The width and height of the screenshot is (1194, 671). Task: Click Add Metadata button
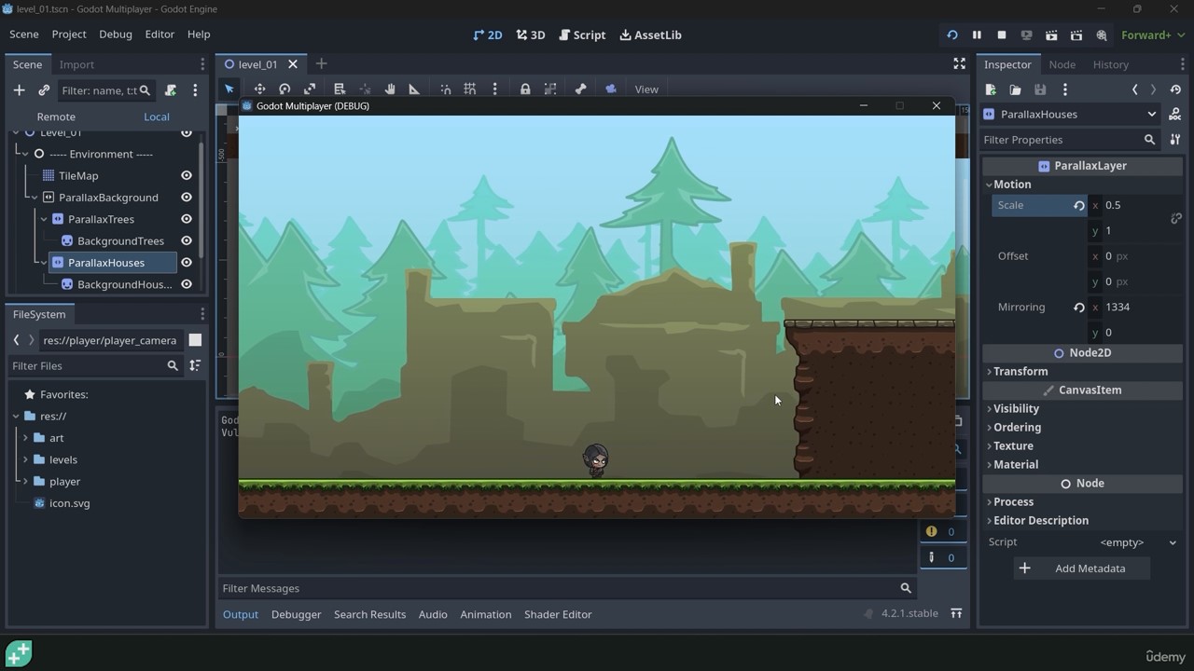(x=1082, y=568)
